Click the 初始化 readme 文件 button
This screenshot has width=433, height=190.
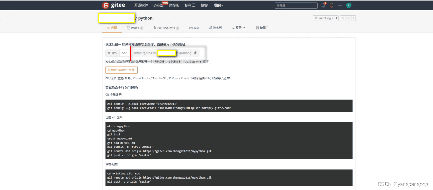[x=121, y=70]
